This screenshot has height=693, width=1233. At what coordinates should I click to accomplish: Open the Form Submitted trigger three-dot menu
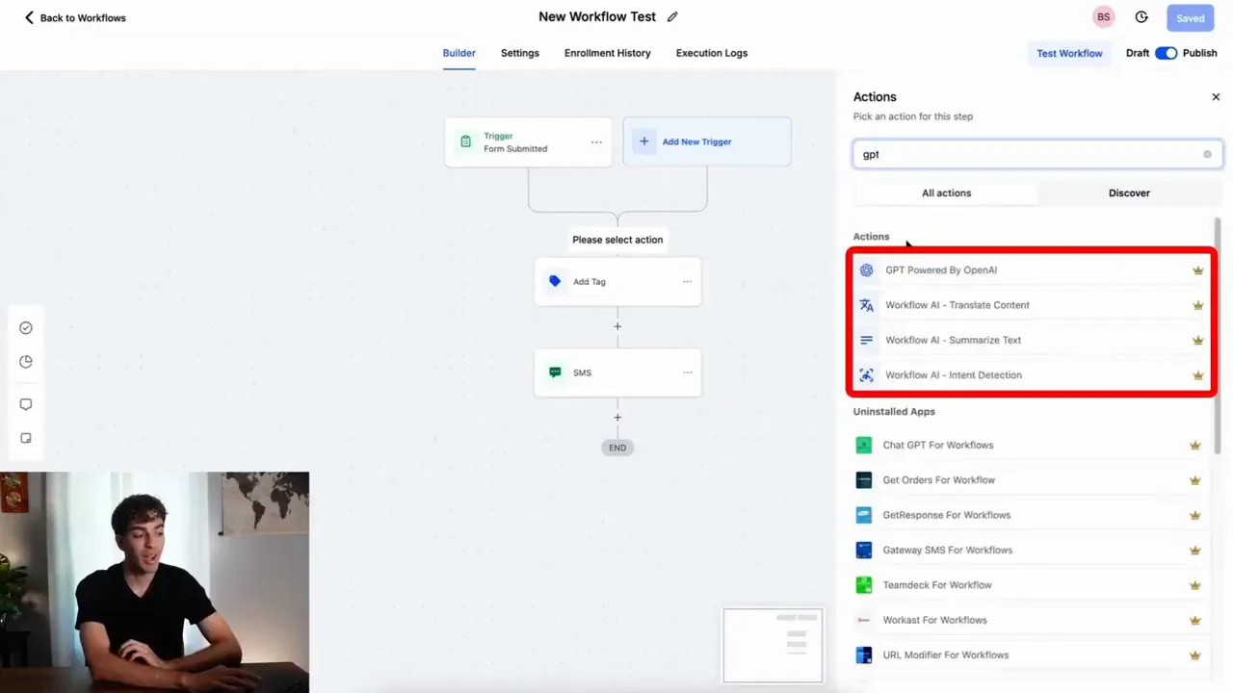pyautogui.click(x=596, y=142)
